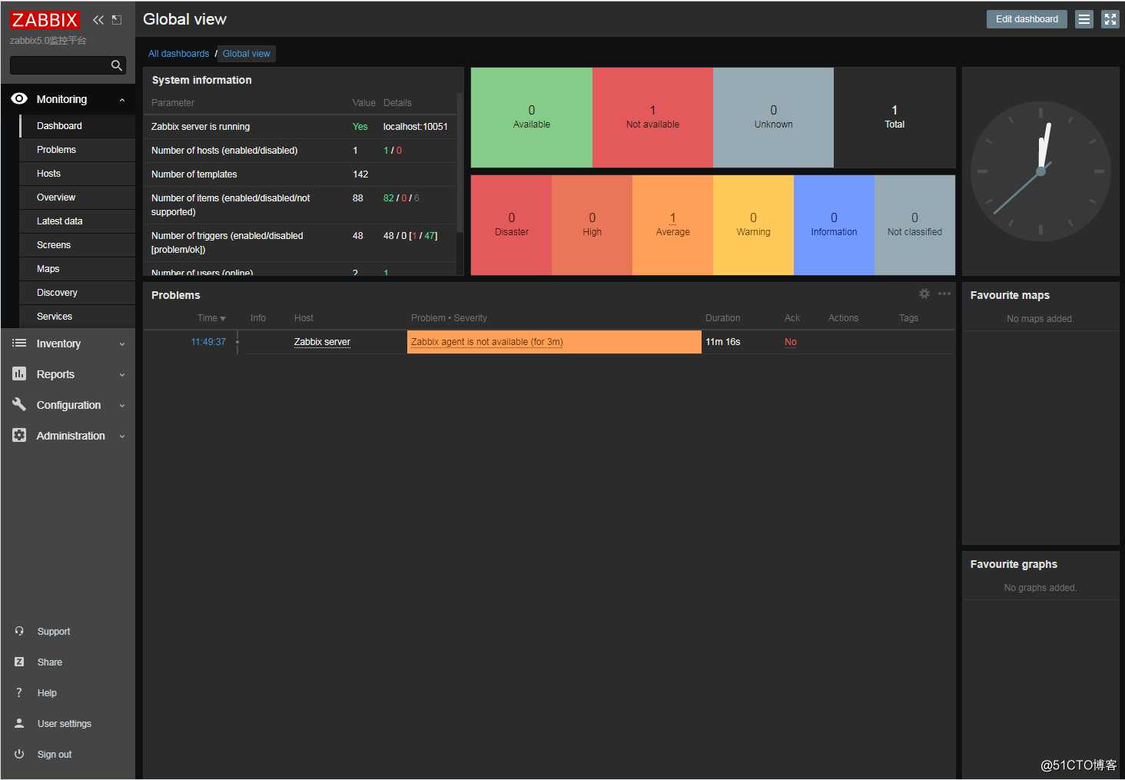Click the ZABBIX logo
The image size is (1125, 780).
click(x=45, y=20)
